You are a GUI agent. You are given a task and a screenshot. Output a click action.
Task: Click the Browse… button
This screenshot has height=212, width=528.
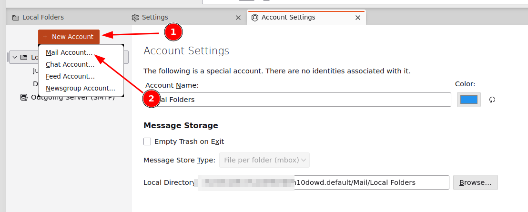[476, 182]
